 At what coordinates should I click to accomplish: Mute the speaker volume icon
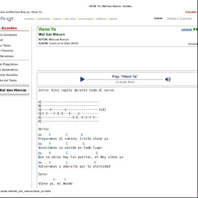click(x=168, y=79)
